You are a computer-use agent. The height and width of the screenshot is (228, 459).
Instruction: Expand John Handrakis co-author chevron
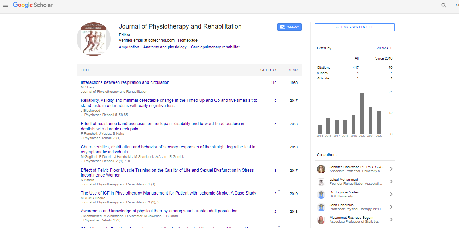(391, 207)
